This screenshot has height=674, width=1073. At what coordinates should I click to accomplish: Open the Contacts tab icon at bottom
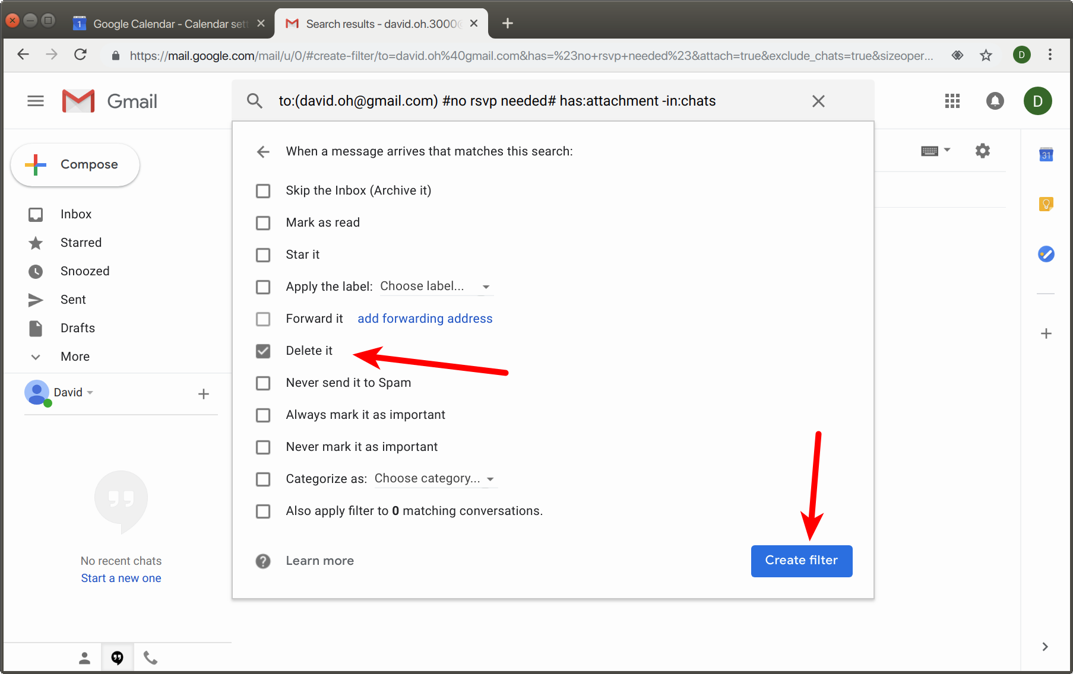coord(84,658)
